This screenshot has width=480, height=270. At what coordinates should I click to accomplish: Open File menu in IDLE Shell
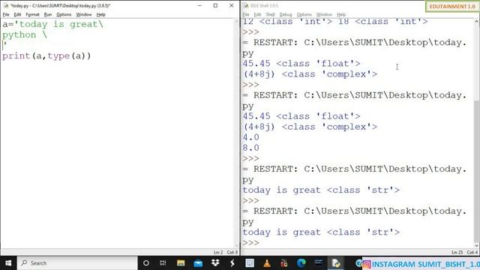pos(246,14)
